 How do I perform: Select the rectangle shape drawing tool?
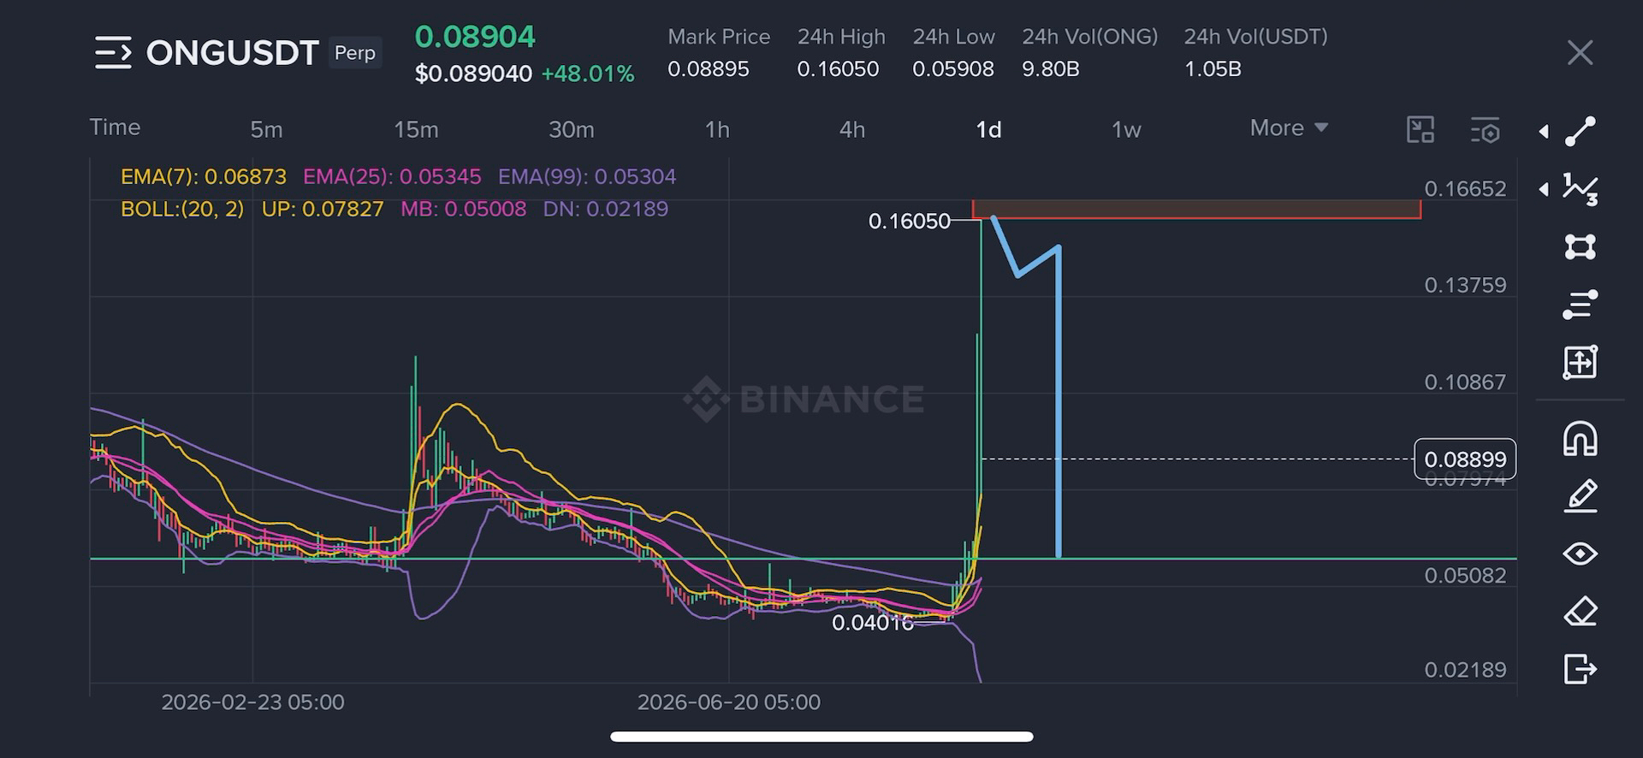point(1580,247)
